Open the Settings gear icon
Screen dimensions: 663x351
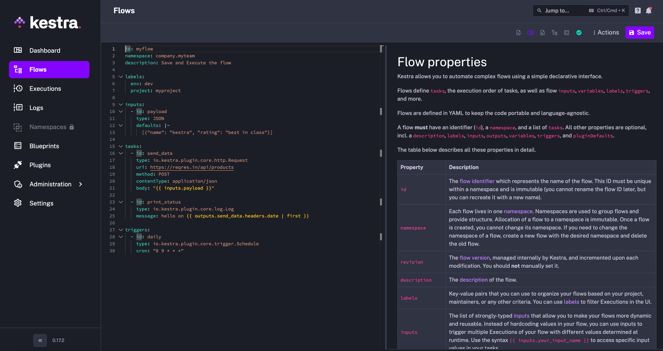pyautogui.click(x=18, y=203)
